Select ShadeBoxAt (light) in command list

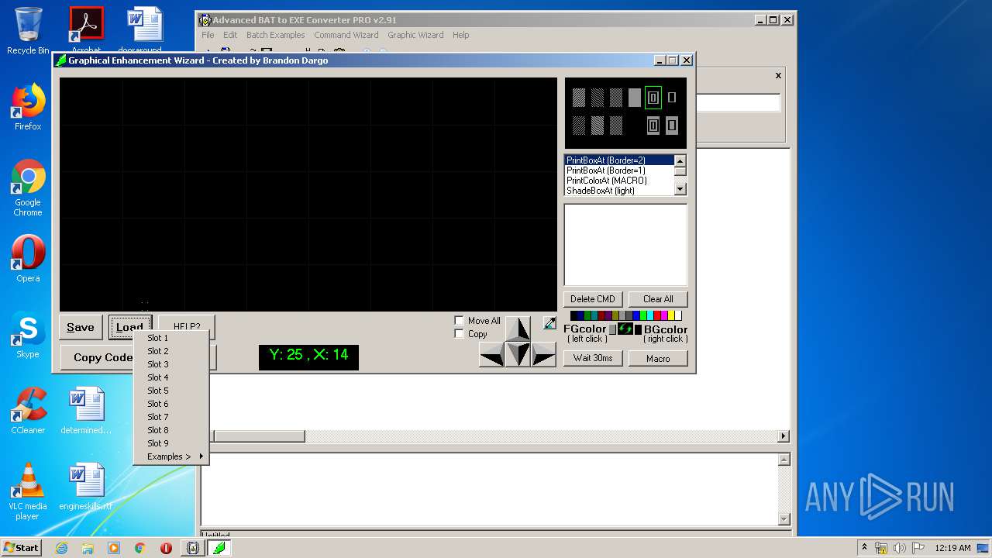point(619,191)
